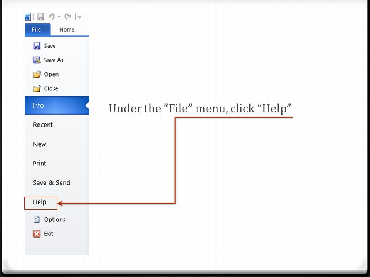370x277 pixels.
Task: Choose Save As in the File menu
Action: (54, 60)
